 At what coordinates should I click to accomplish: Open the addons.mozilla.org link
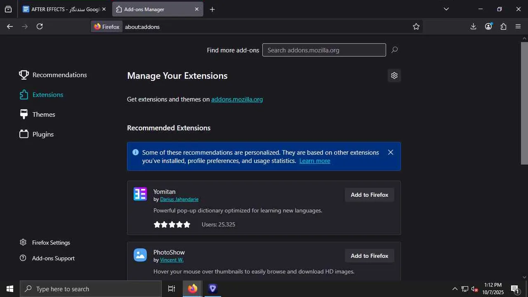click(237, 99)
